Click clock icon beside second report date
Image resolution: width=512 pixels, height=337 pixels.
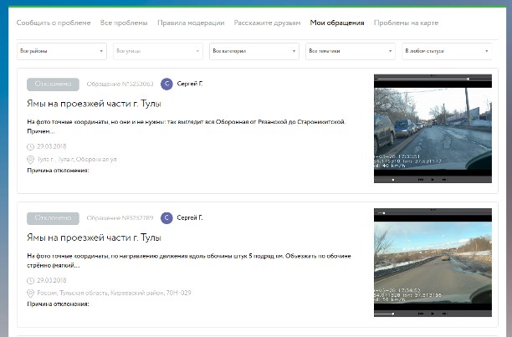coord(30,281)
